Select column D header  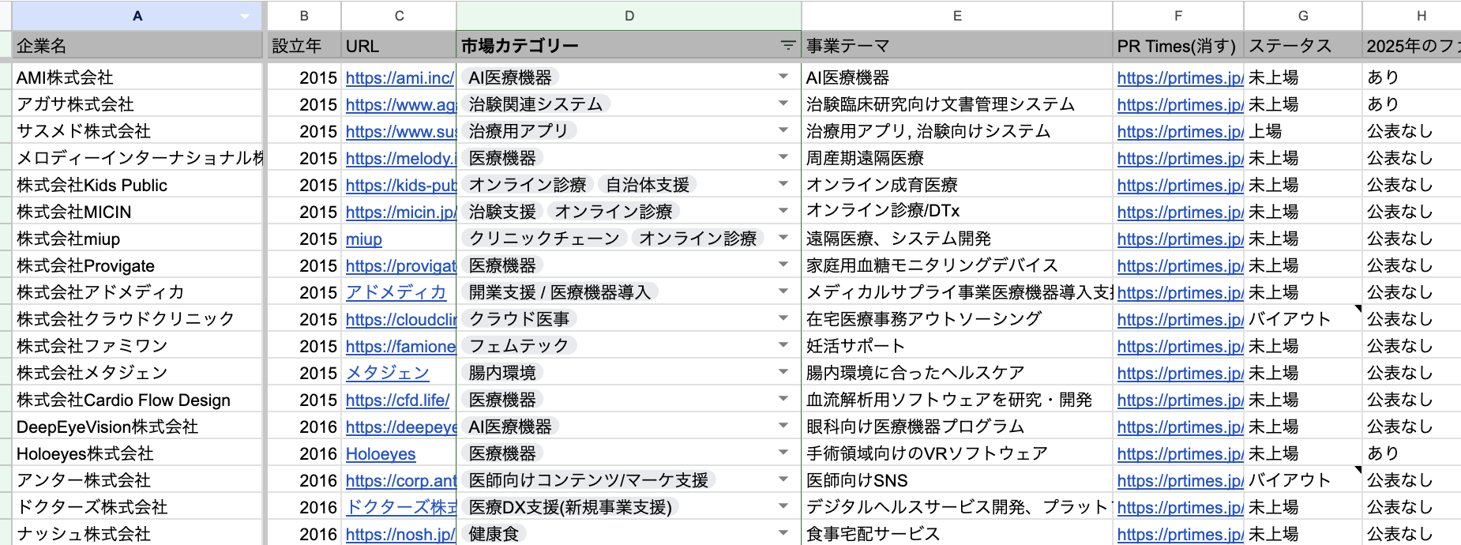[629, 16]
